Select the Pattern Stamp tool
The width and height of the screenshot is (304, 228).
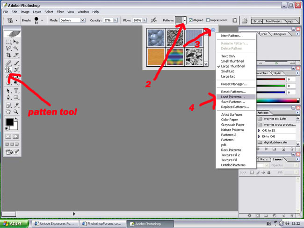pos(8,70)
